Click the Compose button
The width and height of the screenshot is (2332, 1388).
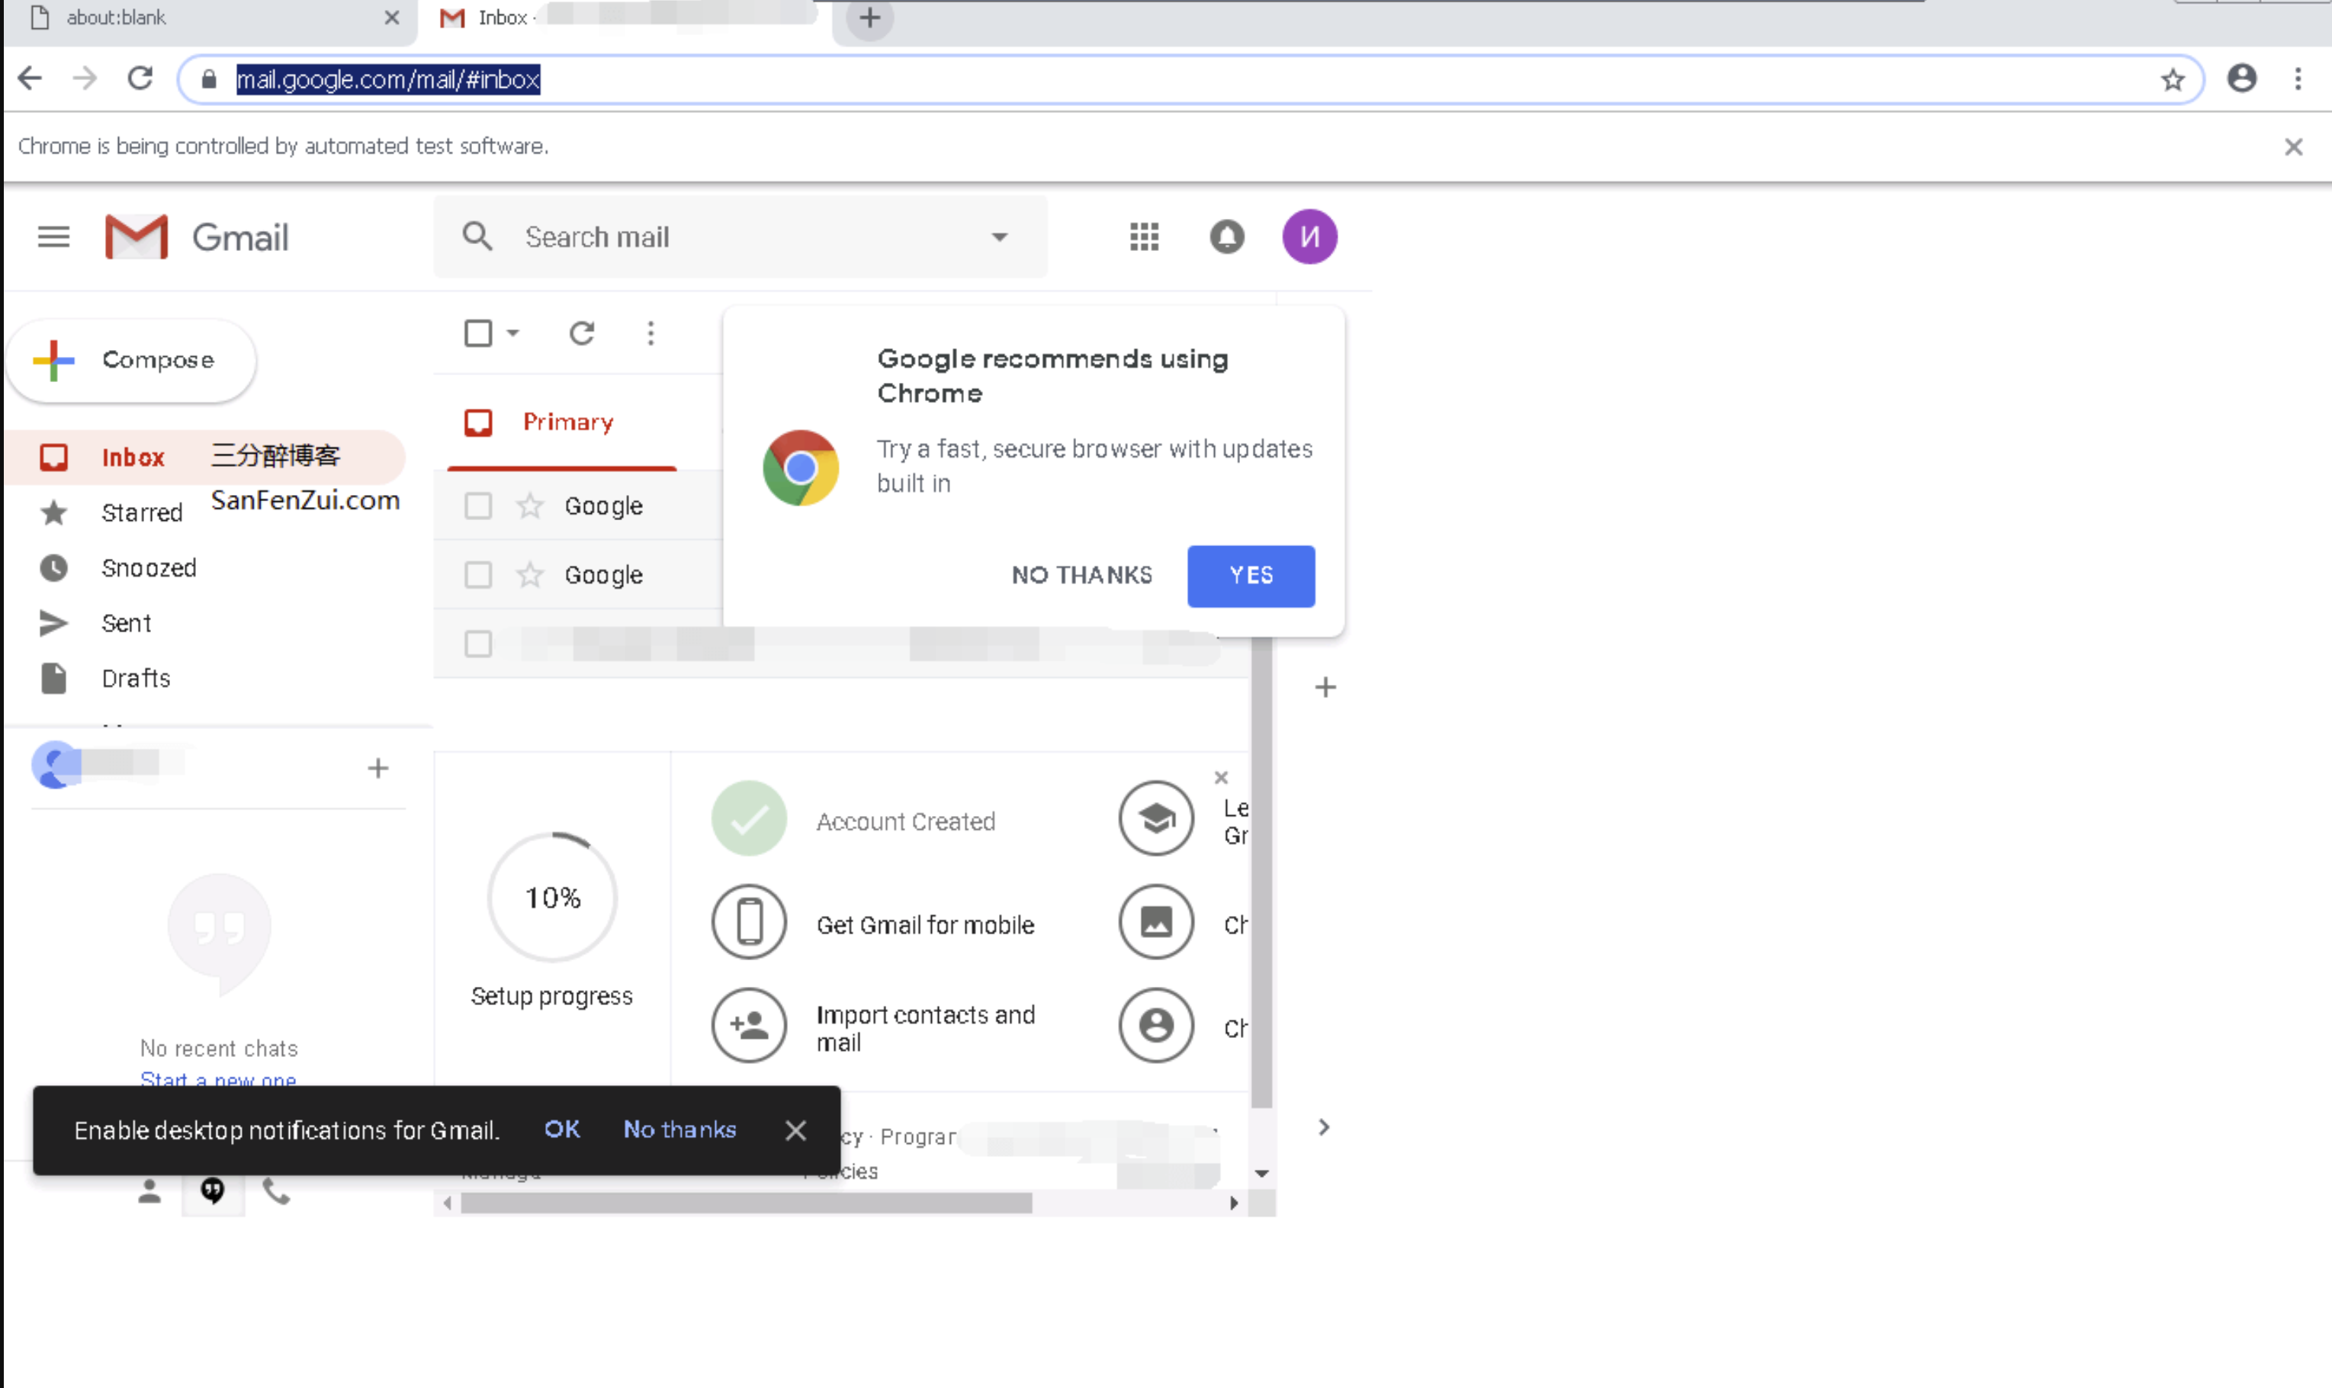(x=132, y=360)
